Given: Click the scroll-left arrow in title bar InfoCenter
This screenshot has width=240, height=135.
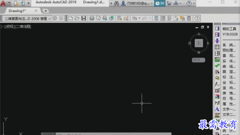Looking at the screenshot, I should (x=111, y=3).
